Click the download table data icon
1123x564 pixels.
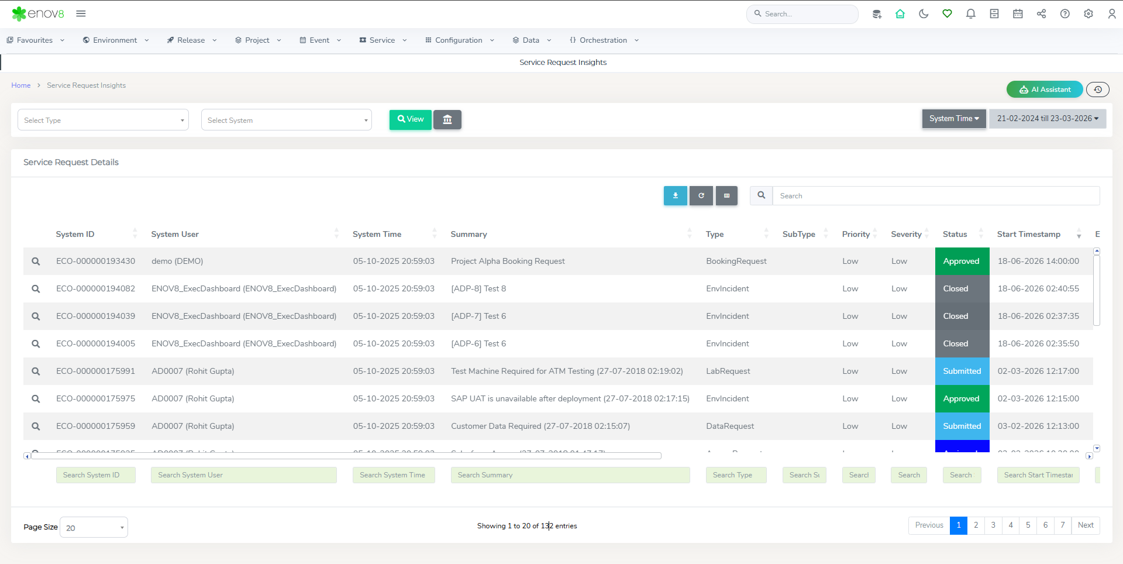tap(675, 196)
